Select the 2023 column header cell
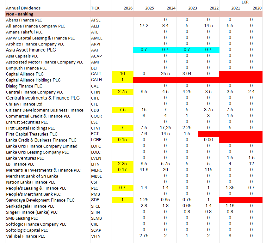Image resolution: width=266 pixels, height=243 pixels. pos(193,8)
